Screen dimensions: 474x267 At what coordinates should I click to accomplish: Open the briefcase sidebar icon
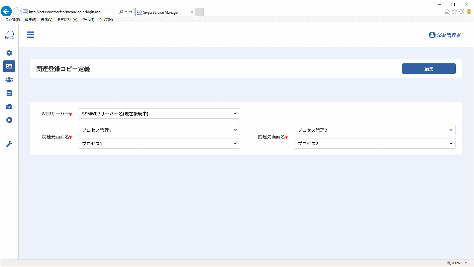[x=9, y=107]
